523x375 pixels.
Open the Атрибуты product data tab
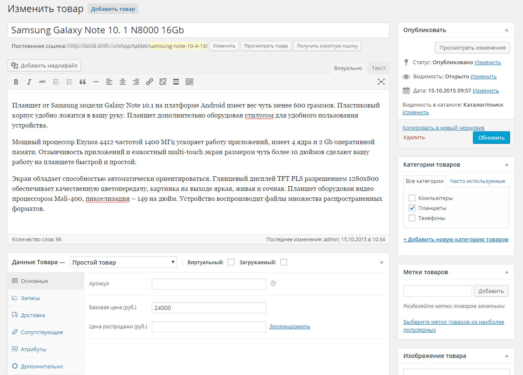pos(46,349)
